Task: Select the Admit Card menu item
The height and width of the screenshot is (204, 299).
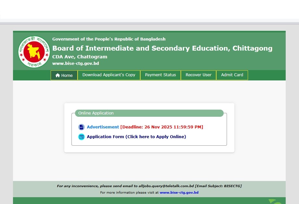Action: (232, 75)
